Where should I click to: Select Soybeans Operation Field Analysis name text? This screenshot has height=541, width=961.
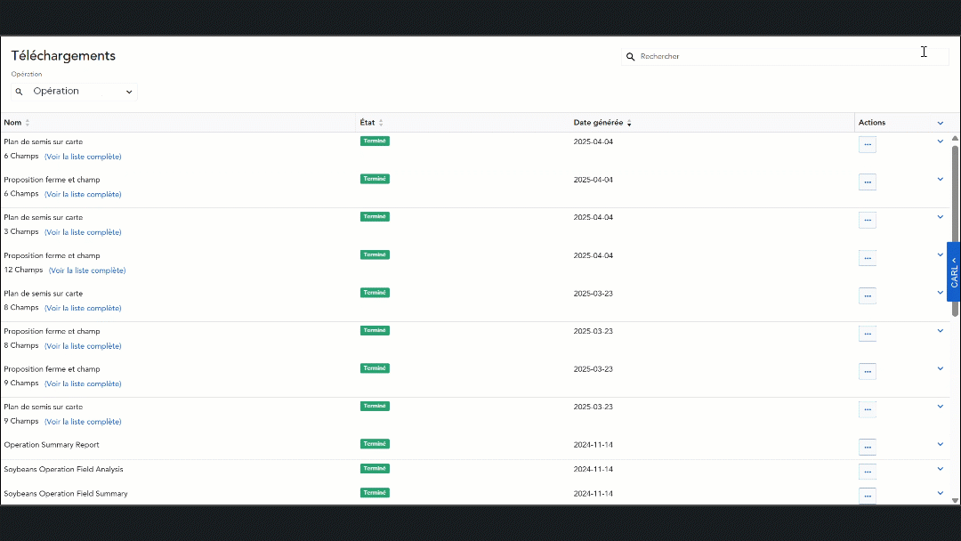63,469
